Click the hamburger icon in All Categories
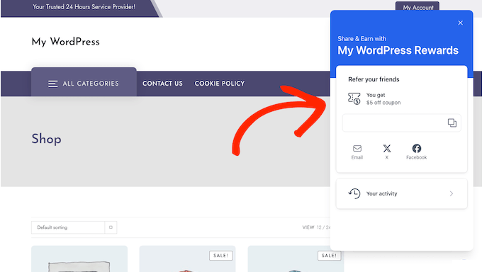482x272 pixels. click(x=52, y=84)
